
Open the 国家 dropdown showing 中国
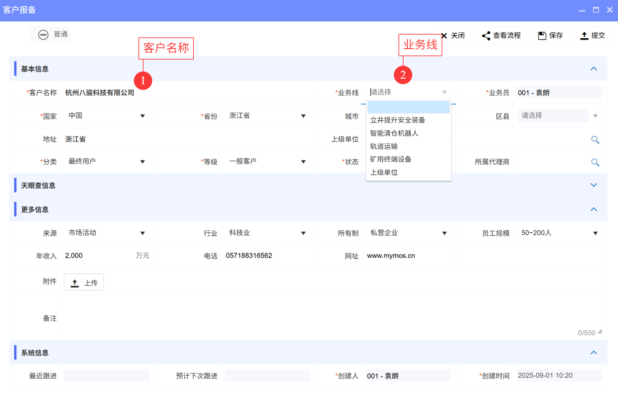[143, 116]
